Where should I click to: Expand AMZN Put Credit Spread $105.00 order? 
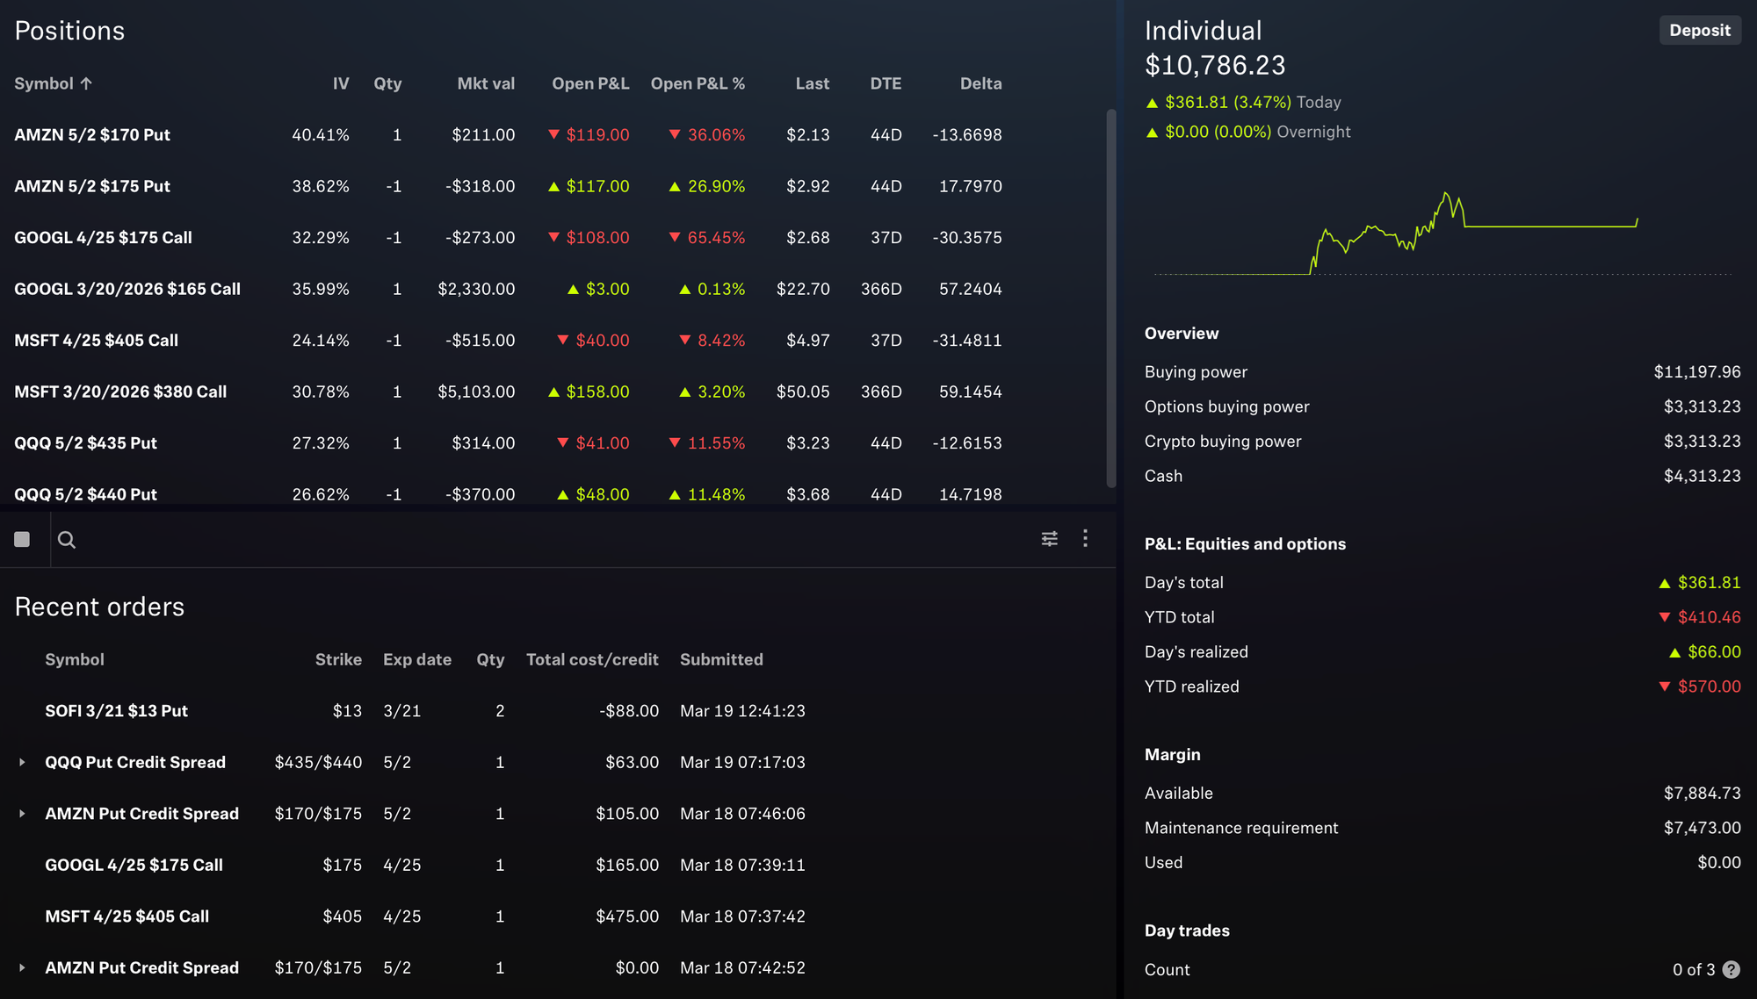(22, 814)
